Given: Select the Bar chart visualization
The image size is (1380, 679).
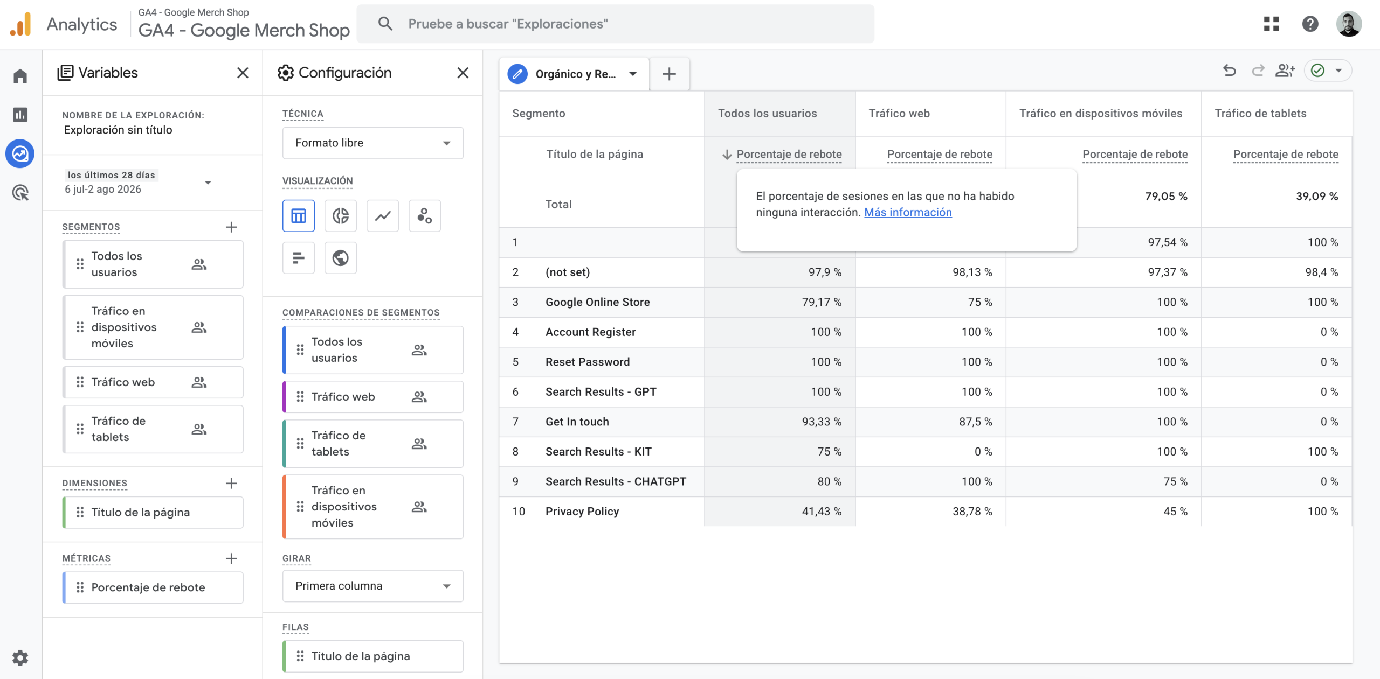Looking at the screenshot, I should click(x=299, y=258).
